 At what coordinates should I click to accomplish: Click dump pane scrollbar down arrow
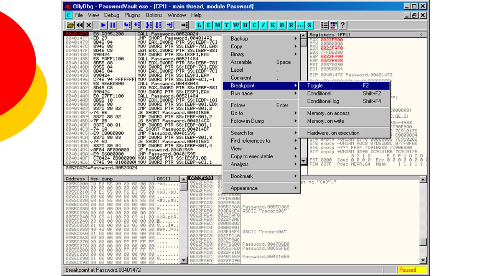coord(184,260)
